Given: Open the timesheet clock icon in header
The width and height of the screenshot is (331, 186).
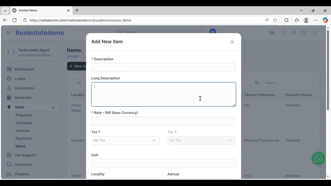Looking at the screenshot, I should [304, 33].
